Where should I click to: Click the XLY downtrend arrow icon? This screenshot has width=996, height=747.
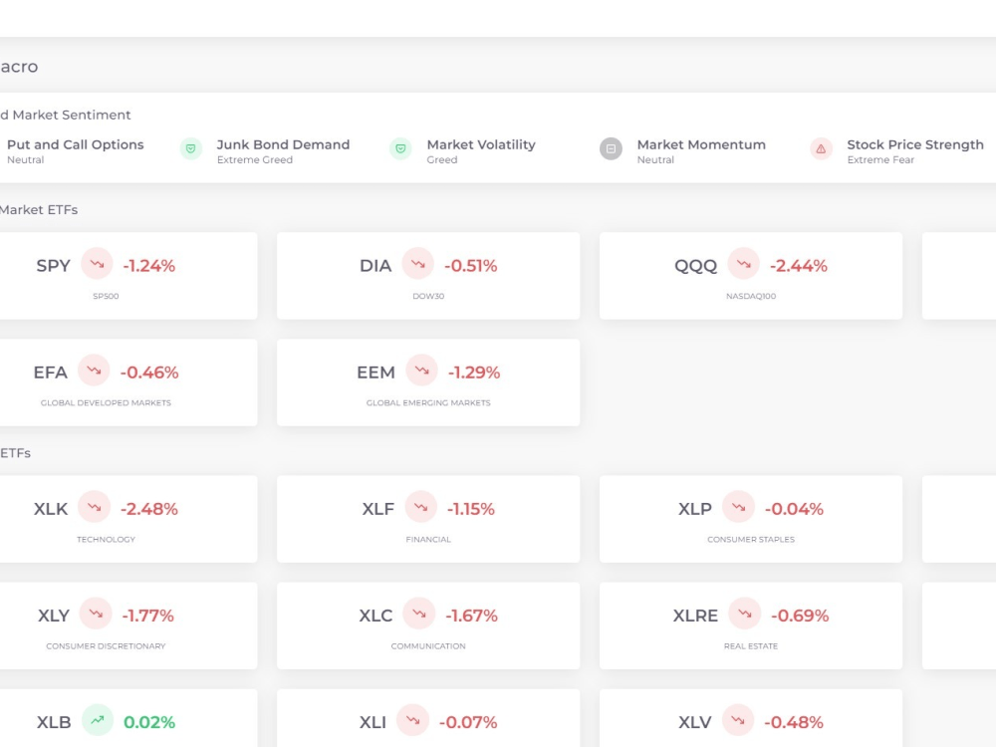96,614
